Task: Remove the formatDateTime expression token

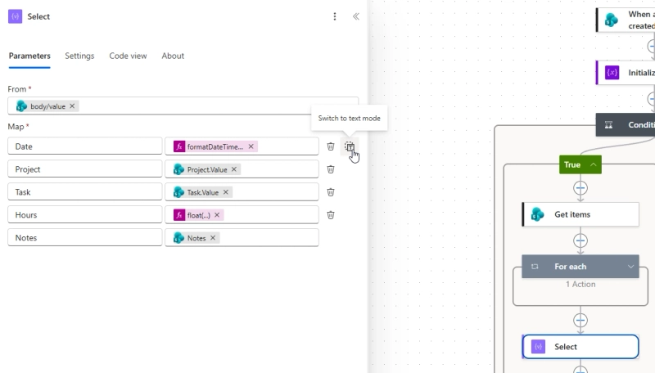Action: [x=251, y=146]
